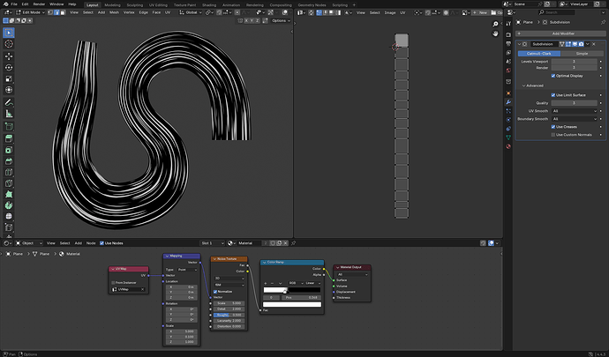Open the Render menu
This screenshot has height=357, width=609.
coord(39,4)
